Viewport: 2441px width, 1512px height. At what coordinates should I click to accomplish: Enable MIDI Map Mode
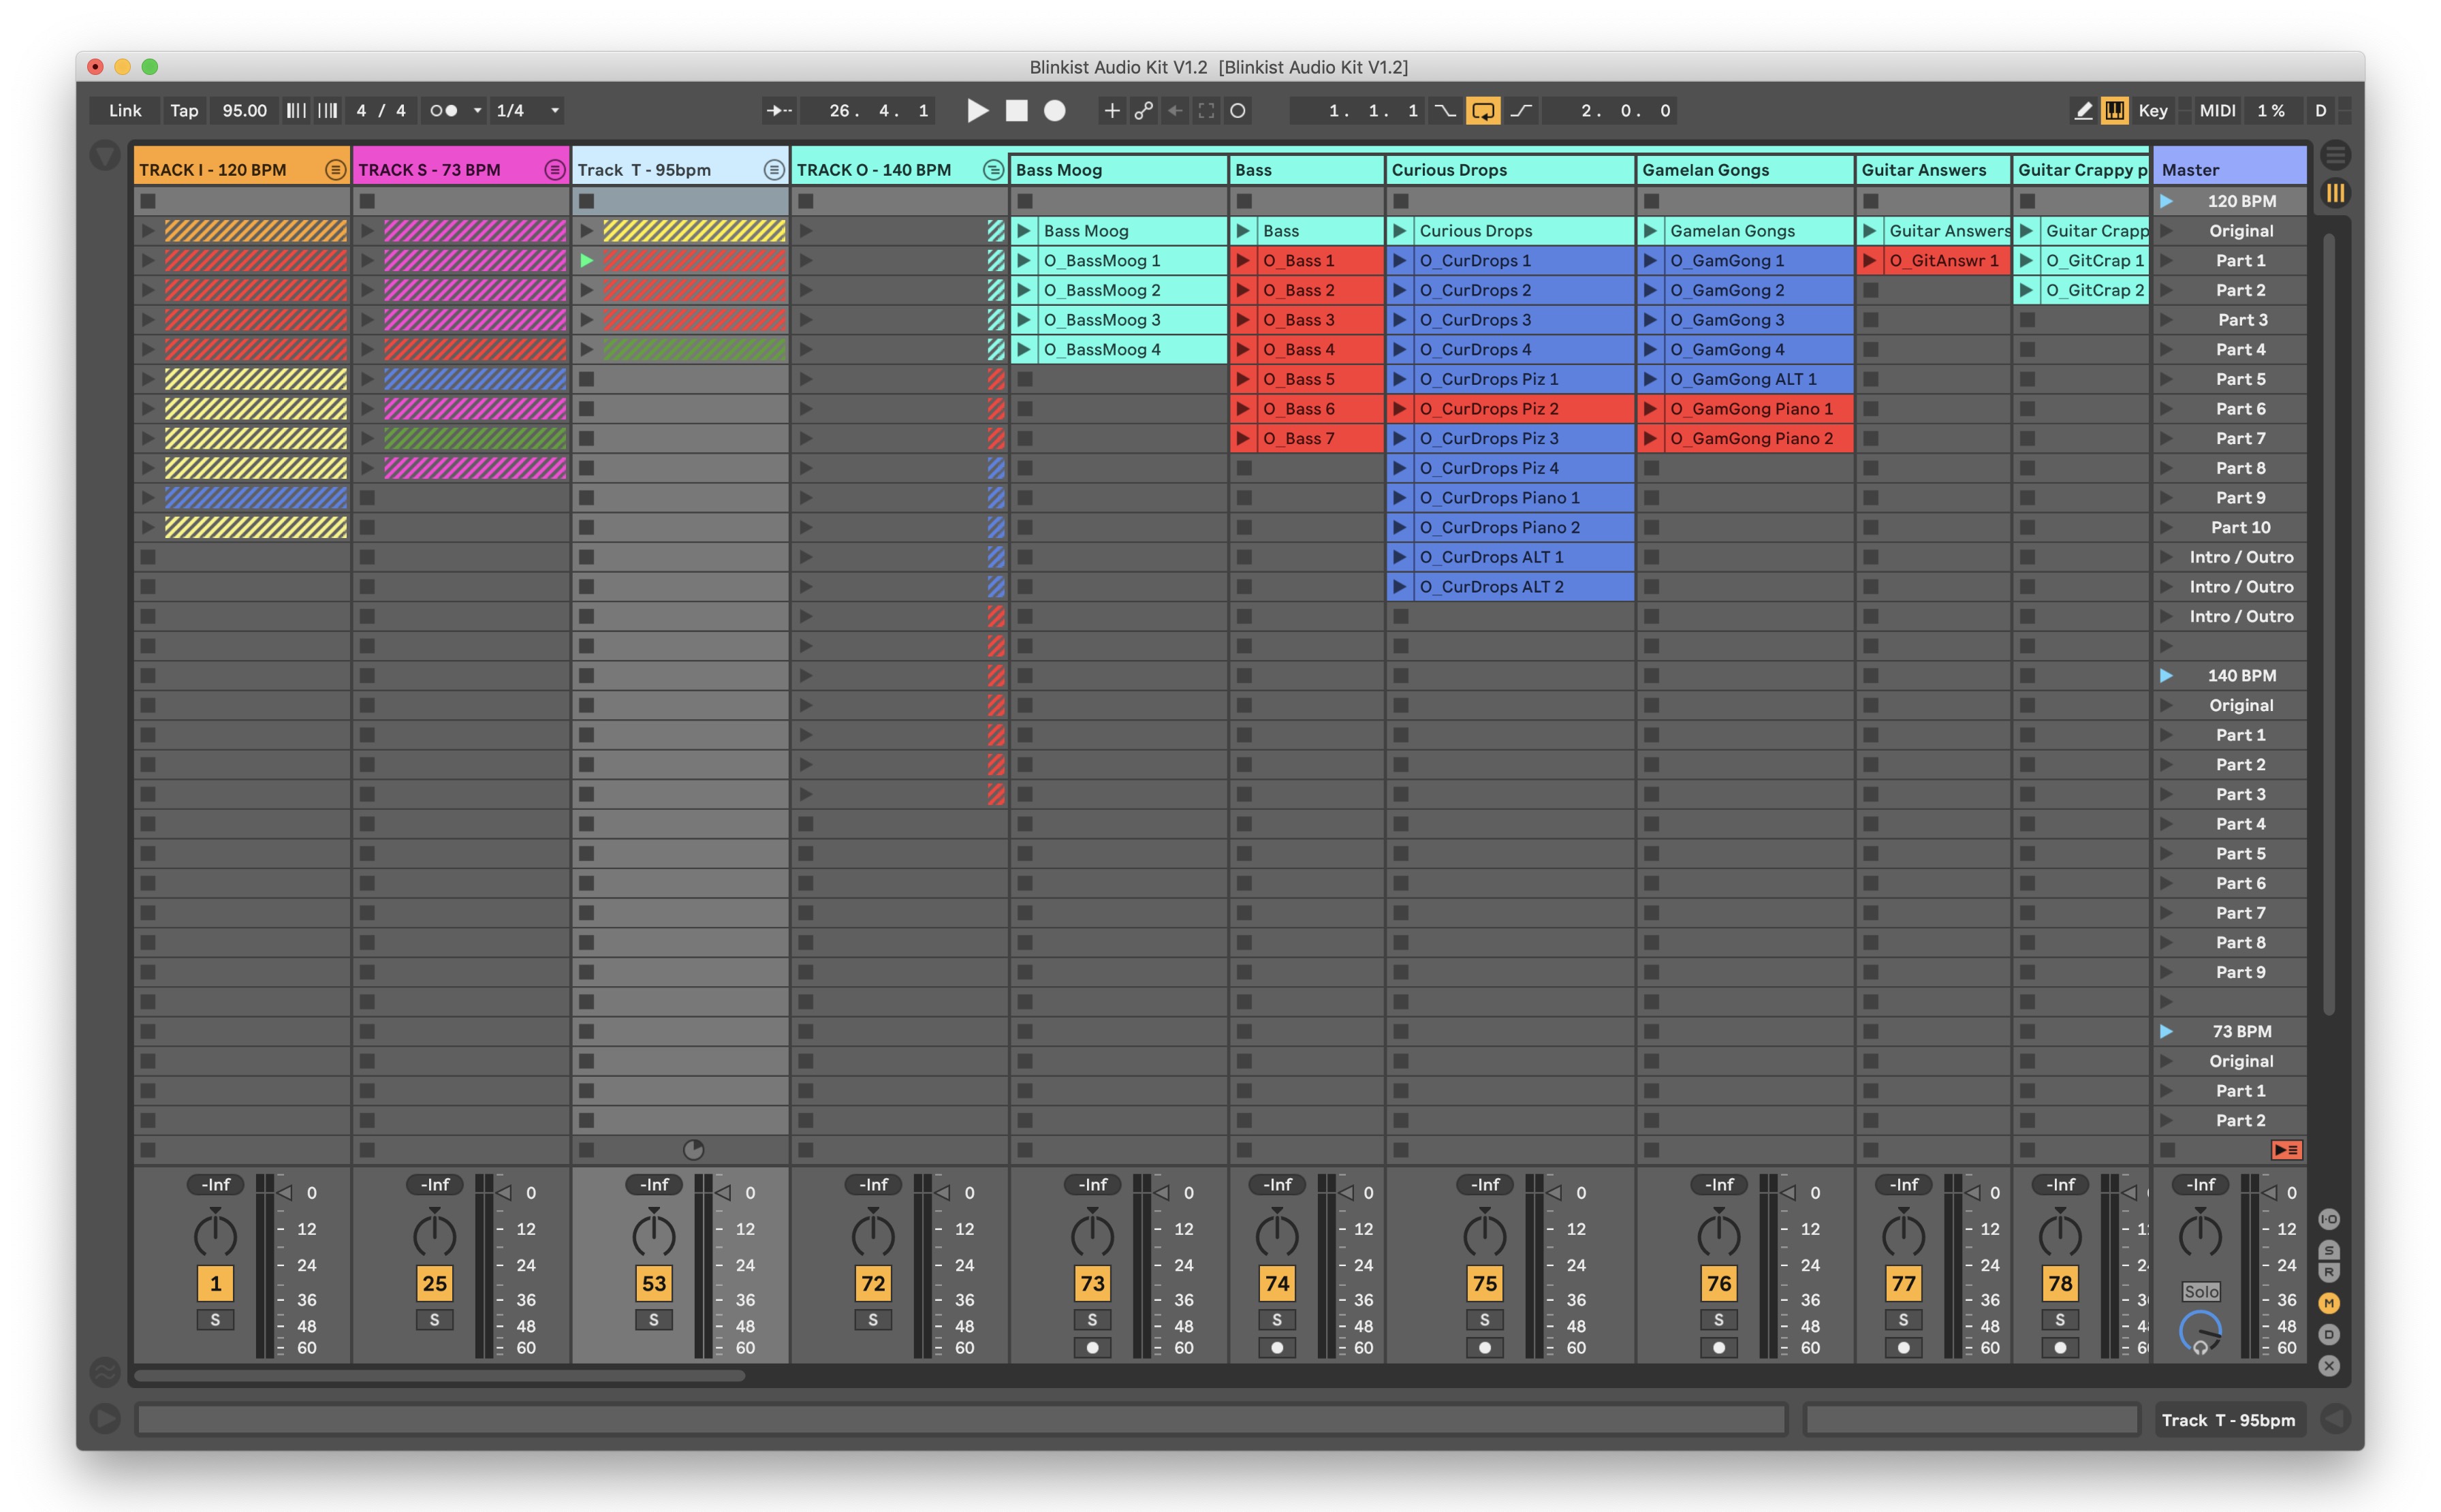click(x=2217, y=111)
